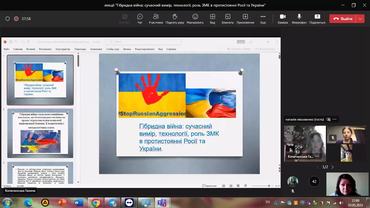The width and height of the screenshot is (370, 208).
Task: Open options menu beside наталия ніколаєнко
Action: (x=334, y=119)
